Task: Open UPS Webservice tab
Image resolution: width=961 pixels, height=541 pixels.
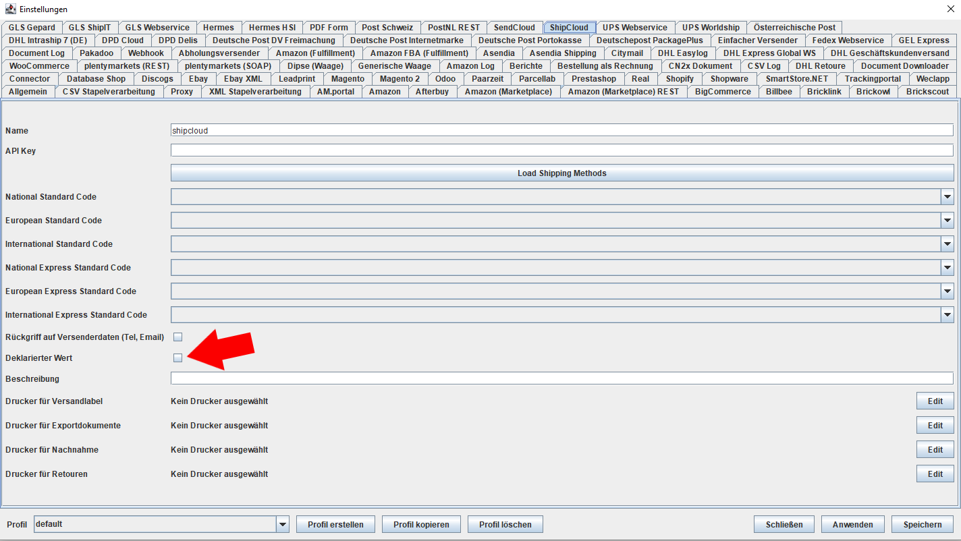Action: [x=635, y=28]
